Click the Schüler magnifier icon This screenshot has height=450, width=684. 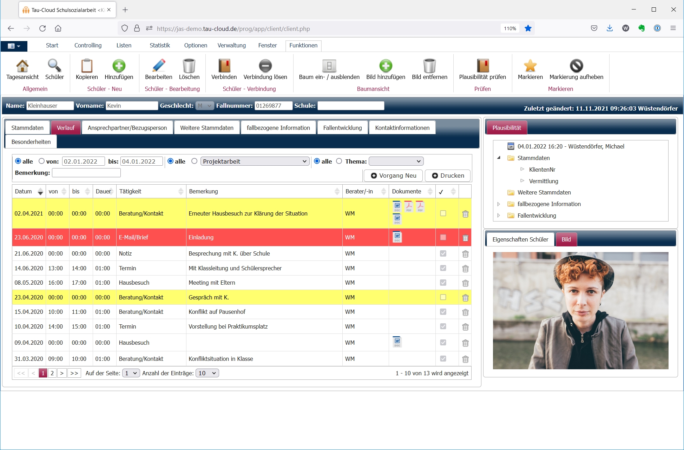click(54, 66)
